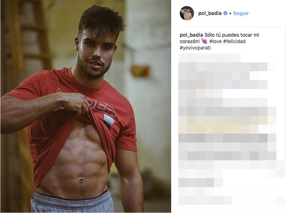Click the separator dot before Seguir
The width and height of the screenshot is (286, 213).
230,14
